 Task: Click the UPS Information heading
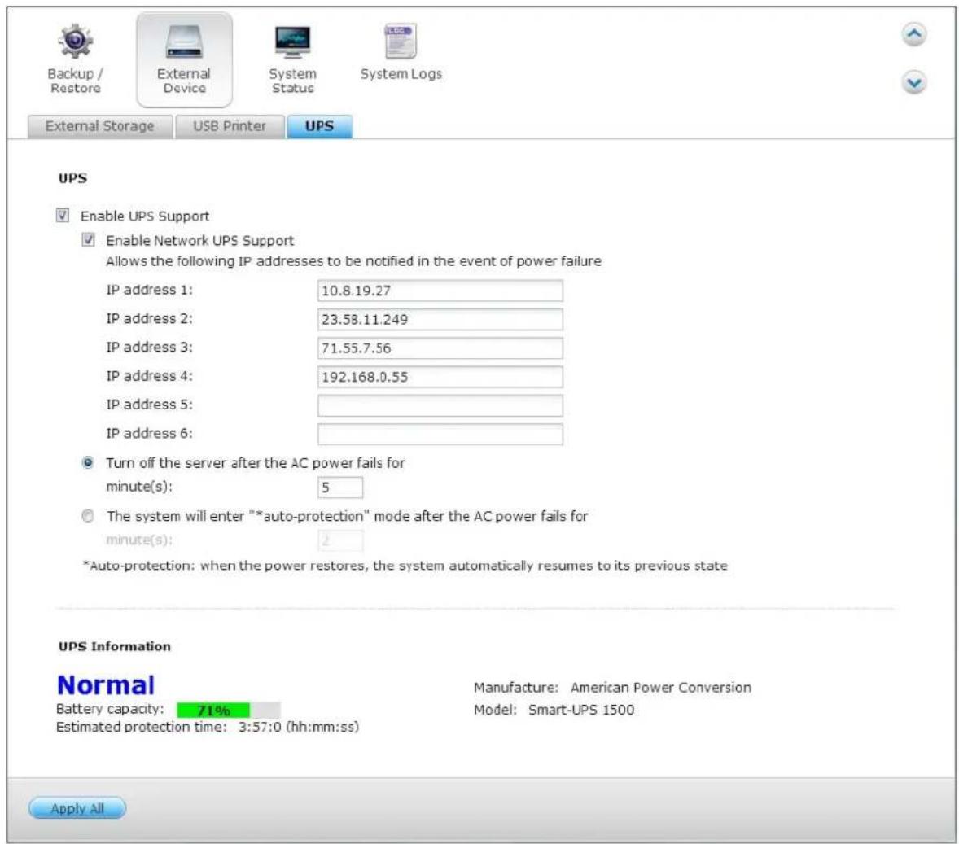[114, 646]
